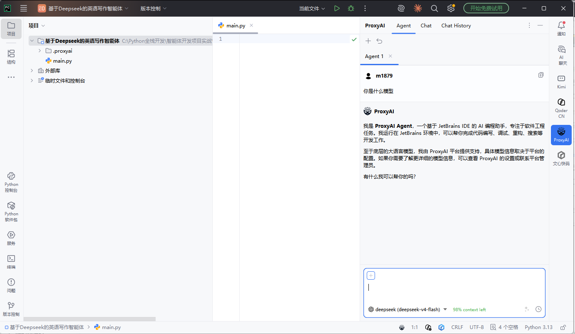Click the blue hexagon status bar icon
This screenshot has height=334, width=575.
coord(441,327)
